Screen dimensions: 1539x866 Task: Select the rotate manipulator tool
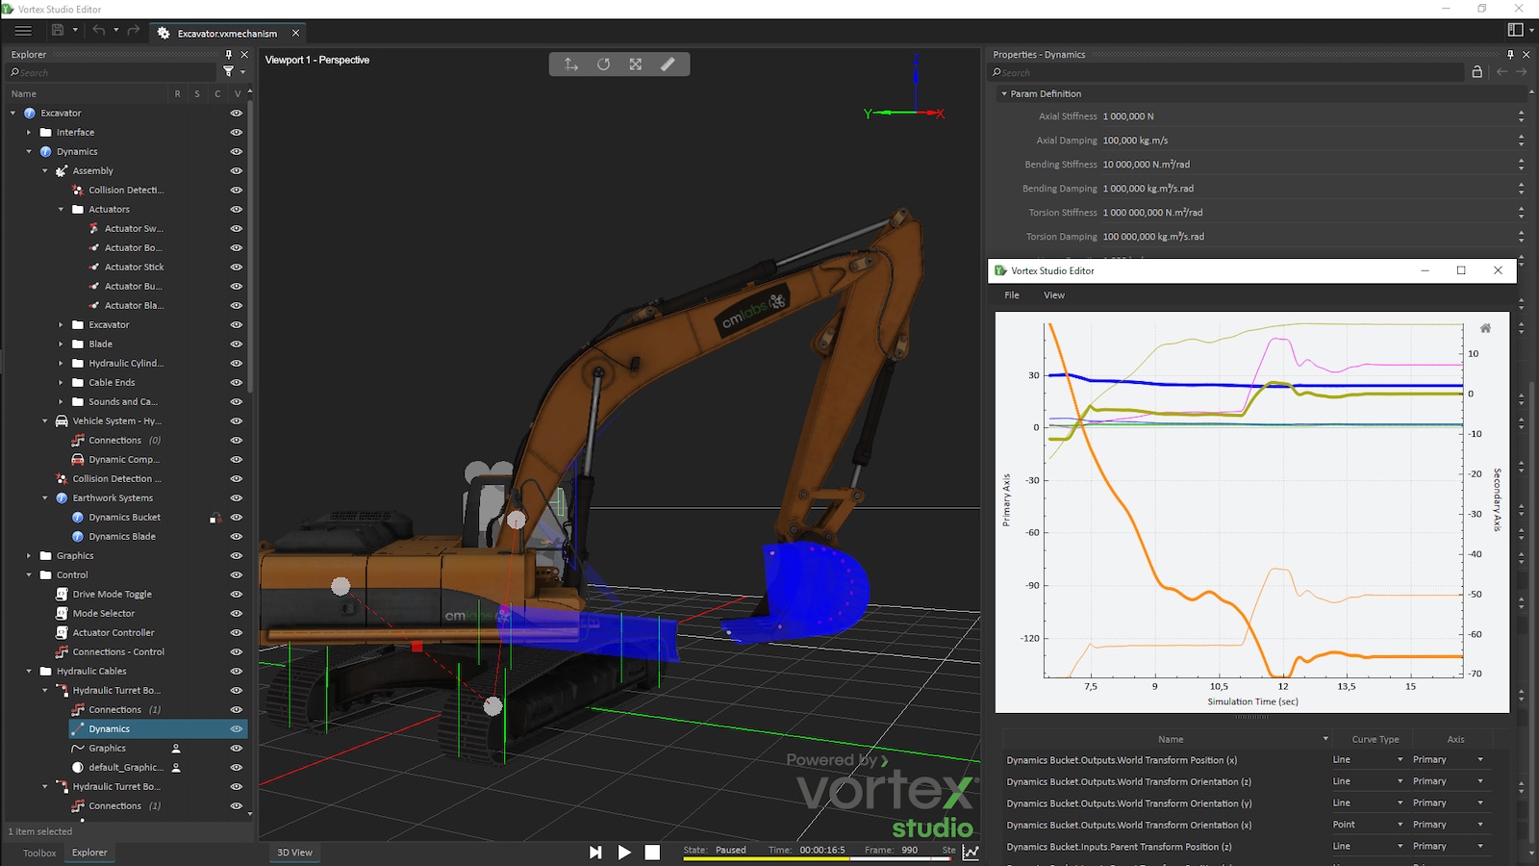click(603, 64)
